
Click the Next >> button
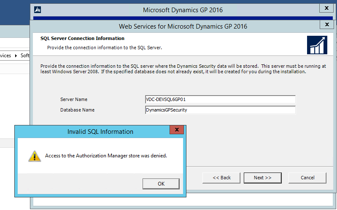tap(263, 178)
